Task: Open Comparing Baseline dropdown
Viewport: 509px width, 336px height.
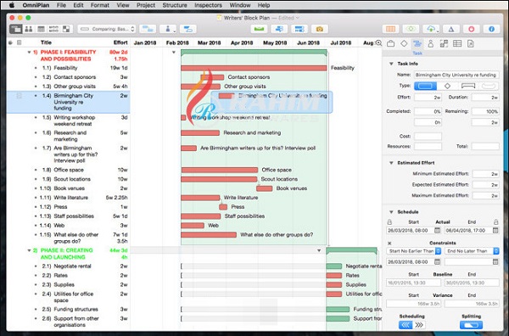Action: (107, 29)
